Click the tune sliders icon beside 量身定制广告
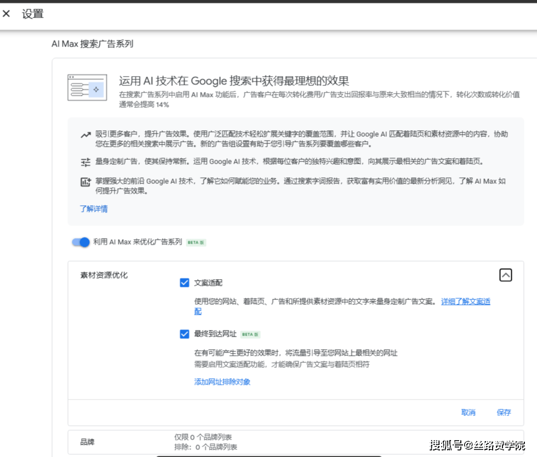 pyautogui.click(x=85, y=162)
